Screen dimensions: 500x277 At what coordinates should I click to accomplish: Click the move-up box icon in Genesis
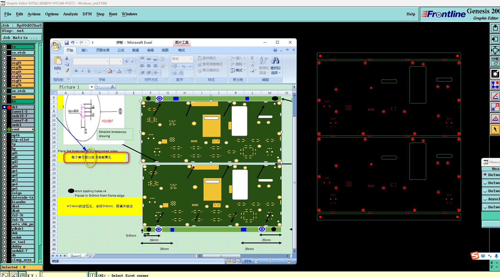(495, 28)
